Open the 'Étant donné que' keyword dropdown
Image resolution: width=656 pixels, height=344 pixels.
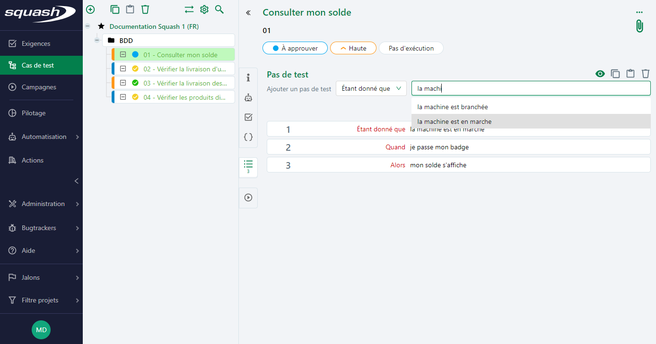pos(371,88)
